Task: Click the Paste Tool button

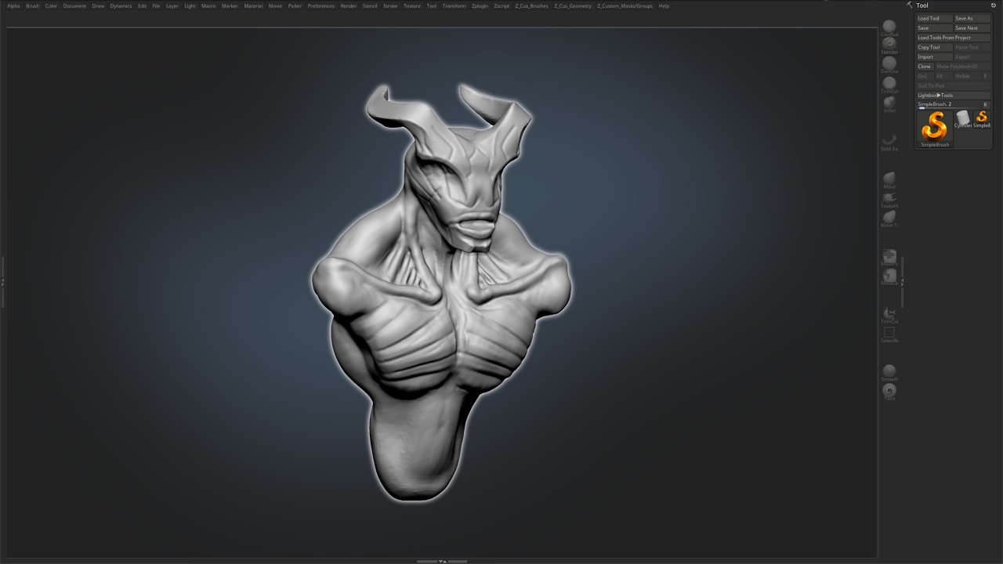Action: (972, 47)
